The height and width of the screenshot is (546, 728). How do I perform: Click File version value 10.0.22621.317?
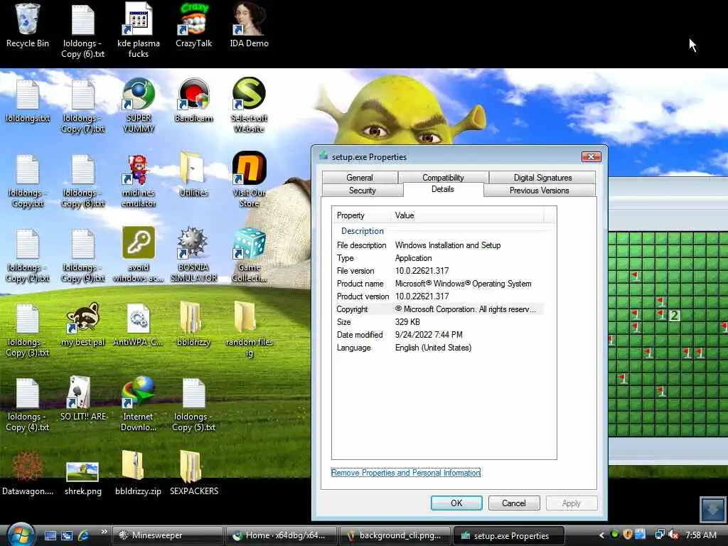click(422, 271)
